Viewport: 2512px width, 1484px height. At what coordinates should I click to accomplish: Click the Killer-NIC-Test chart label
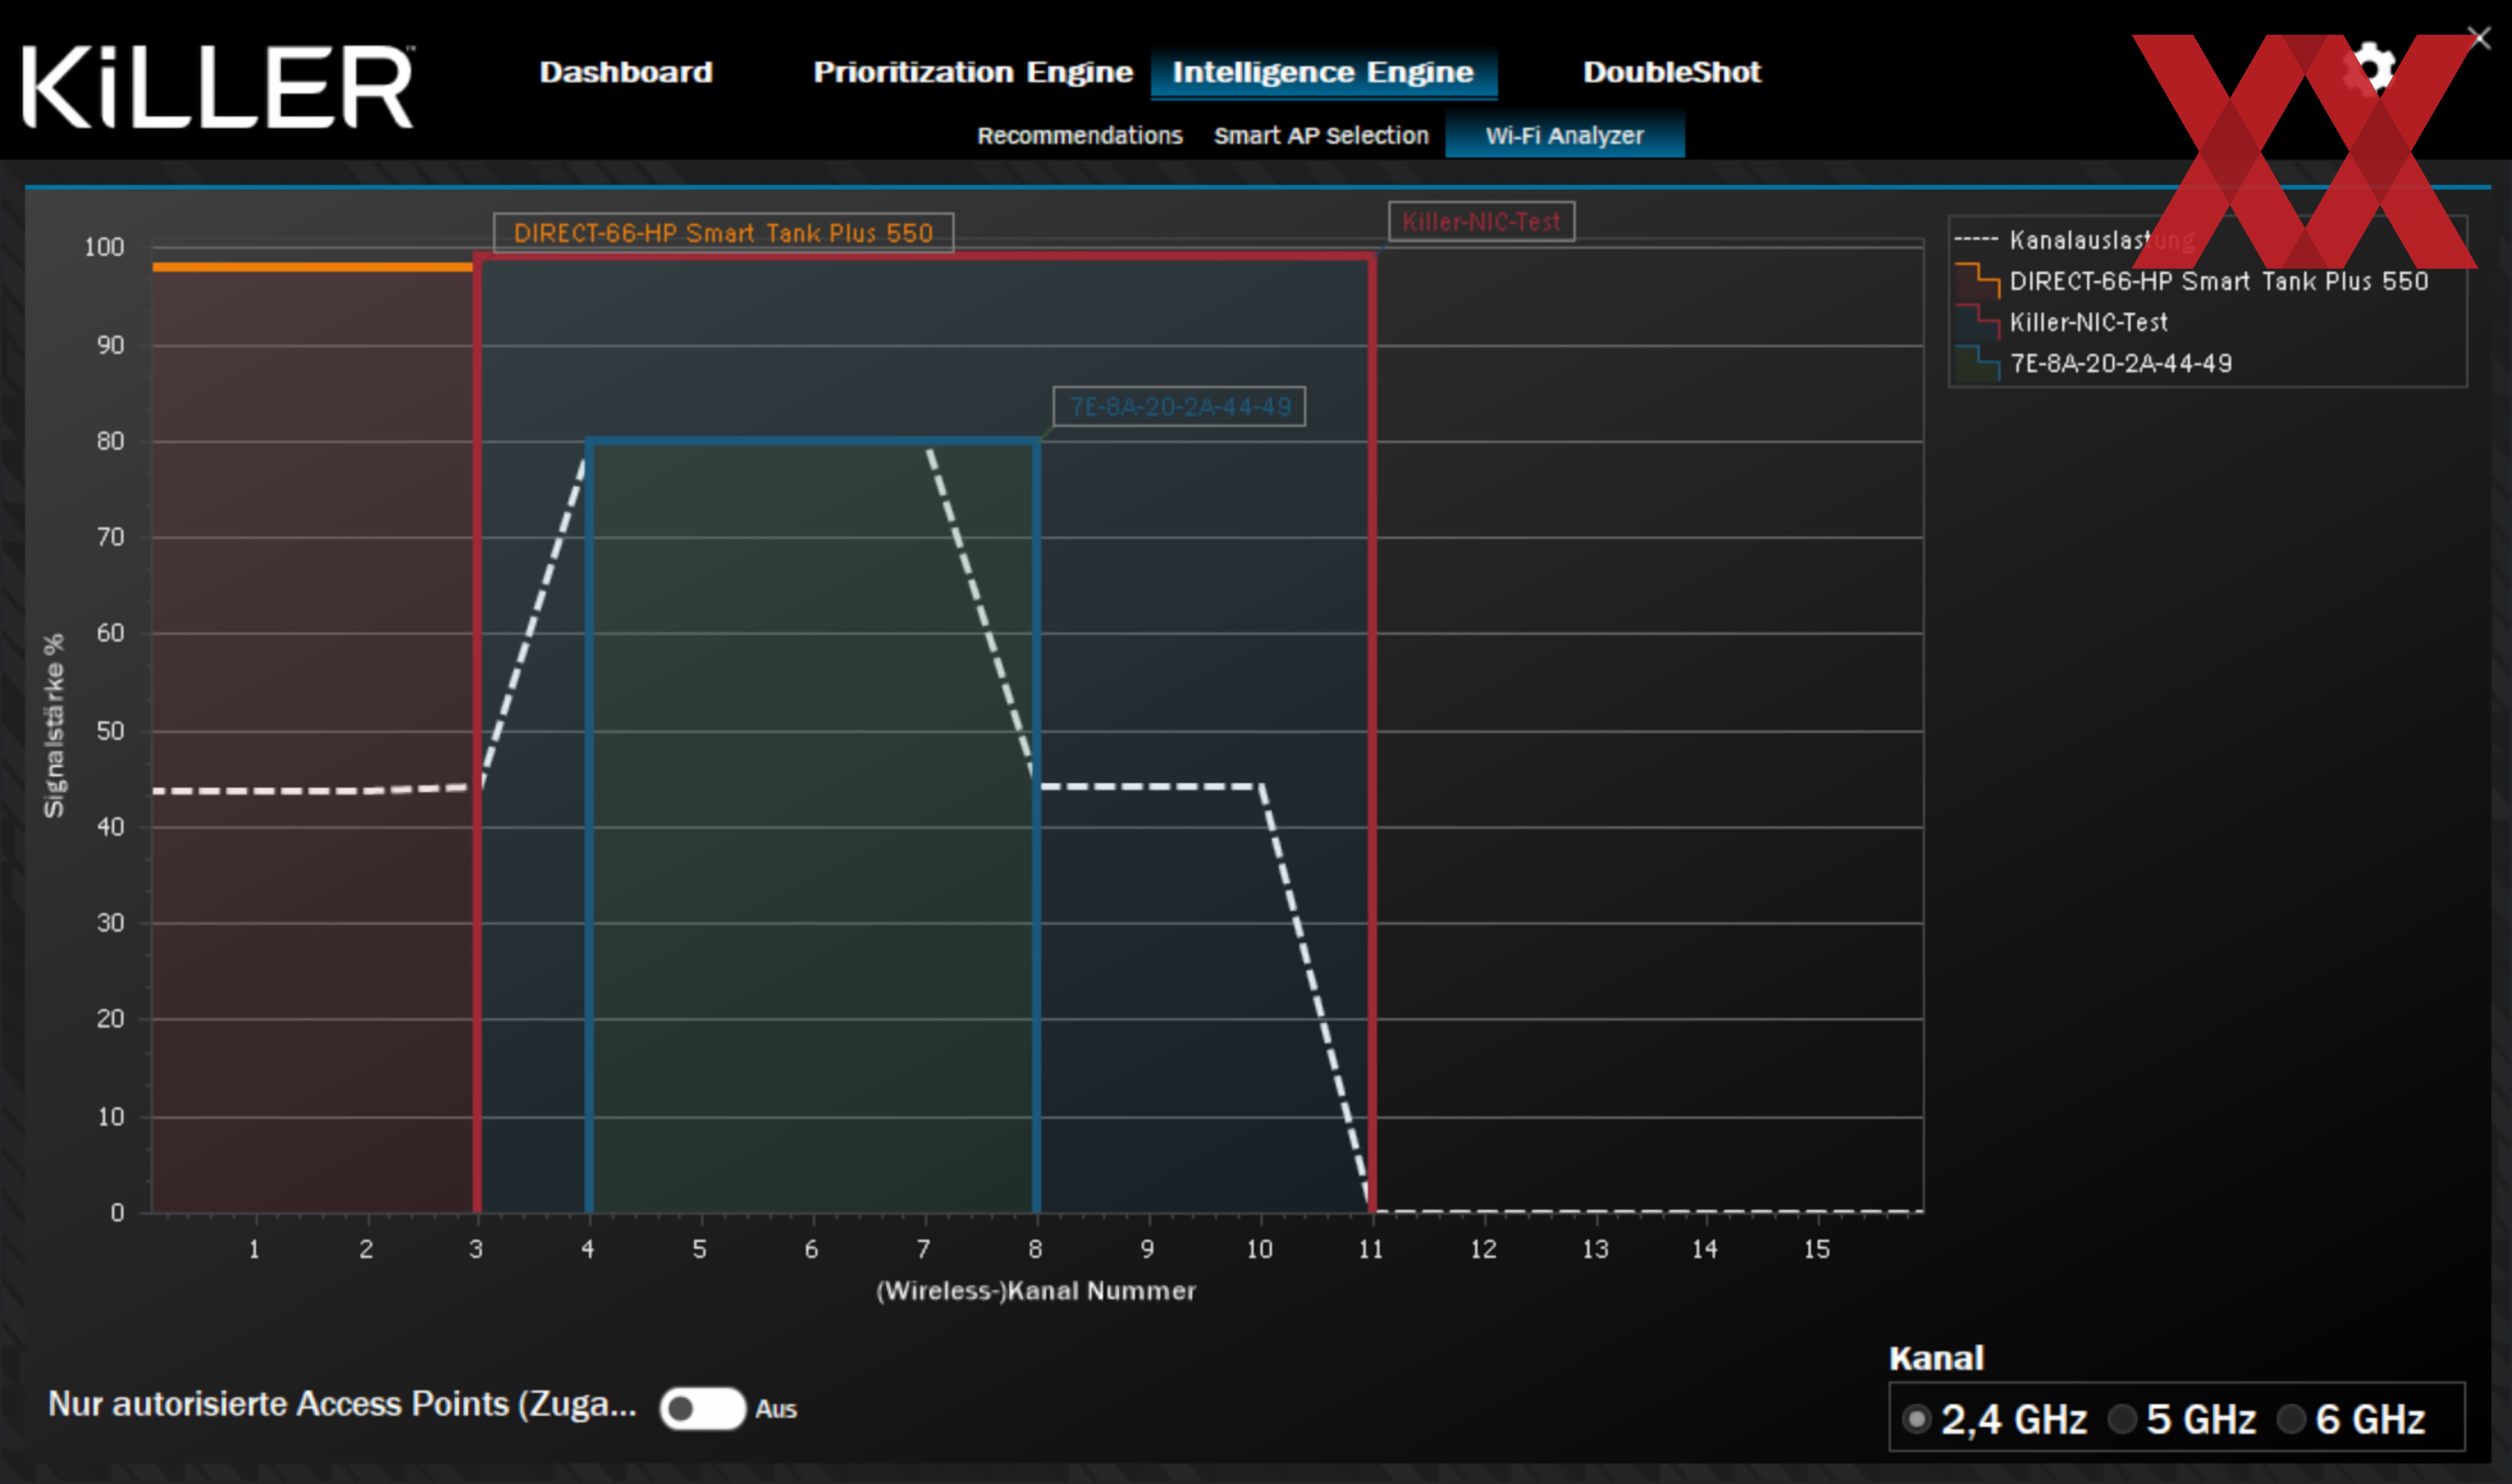[x=1481, y=221]
